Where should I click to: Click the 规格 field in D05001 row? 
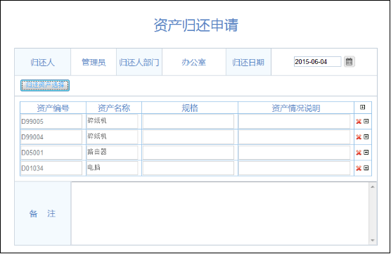(x=188, y=153)
